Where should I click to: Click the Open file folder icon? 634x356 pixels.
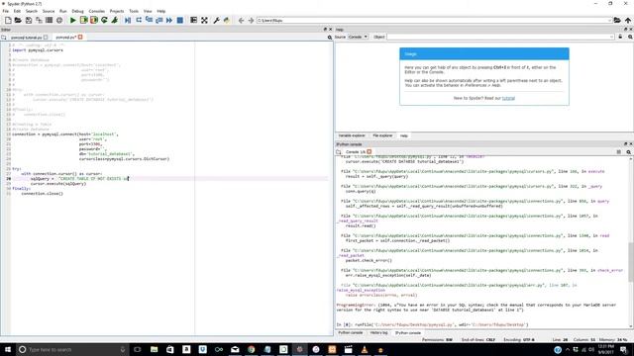click(18, 20)
